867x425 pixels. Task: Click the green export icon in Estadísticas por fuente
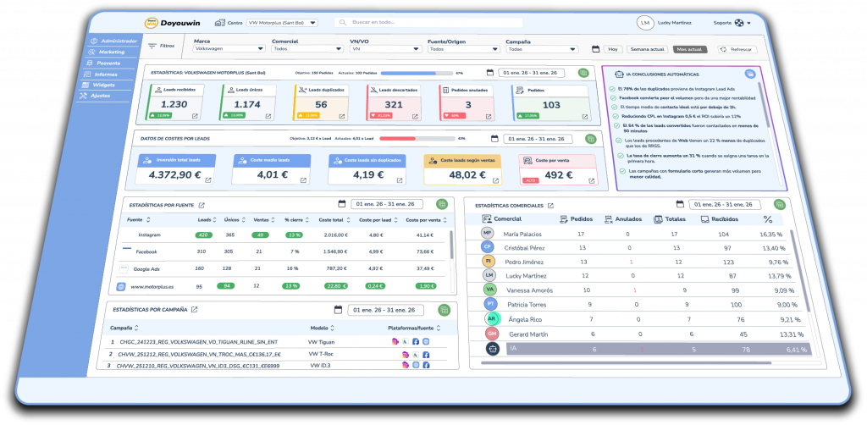coord(441,204)
